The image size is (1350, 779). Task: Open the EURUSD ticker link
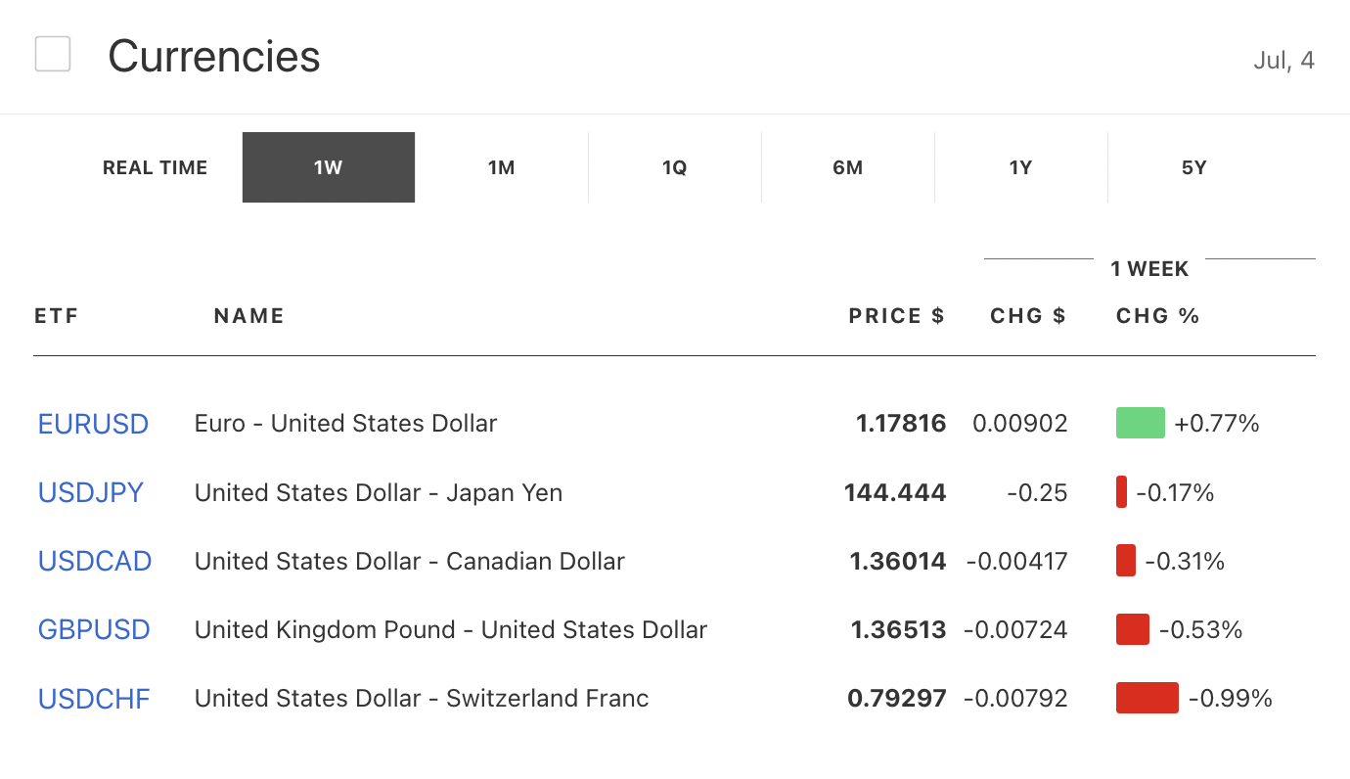click(94, 424)
